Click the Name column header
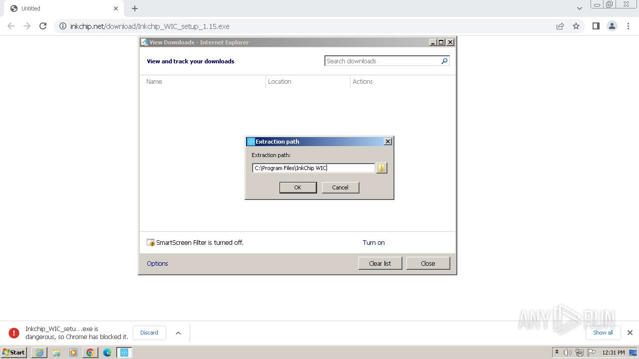The height and width of the screenshot is (359, 639). tap(154, 82)
